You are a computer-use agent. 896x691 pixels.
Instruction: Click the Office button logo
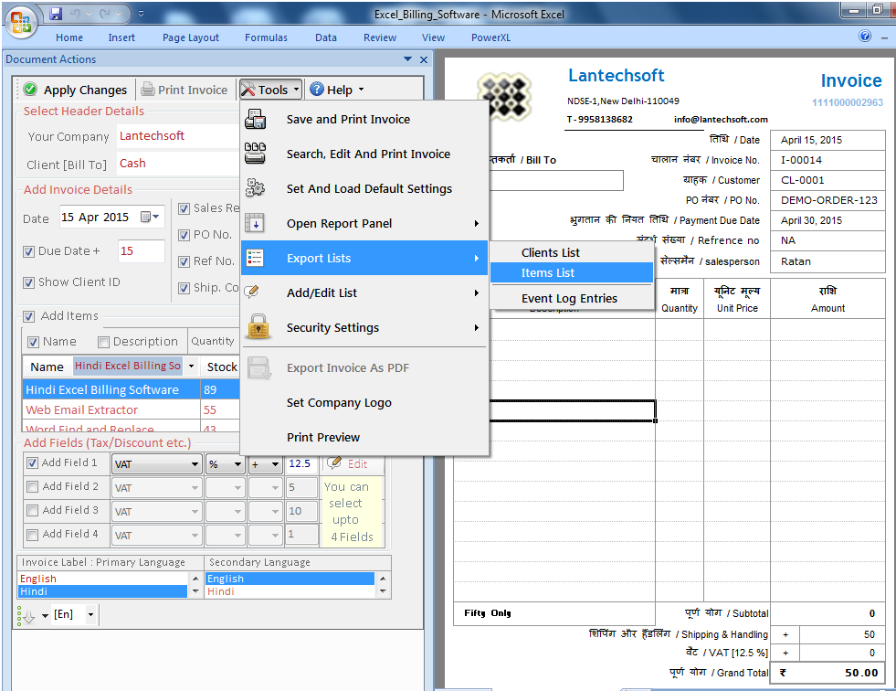21,22
